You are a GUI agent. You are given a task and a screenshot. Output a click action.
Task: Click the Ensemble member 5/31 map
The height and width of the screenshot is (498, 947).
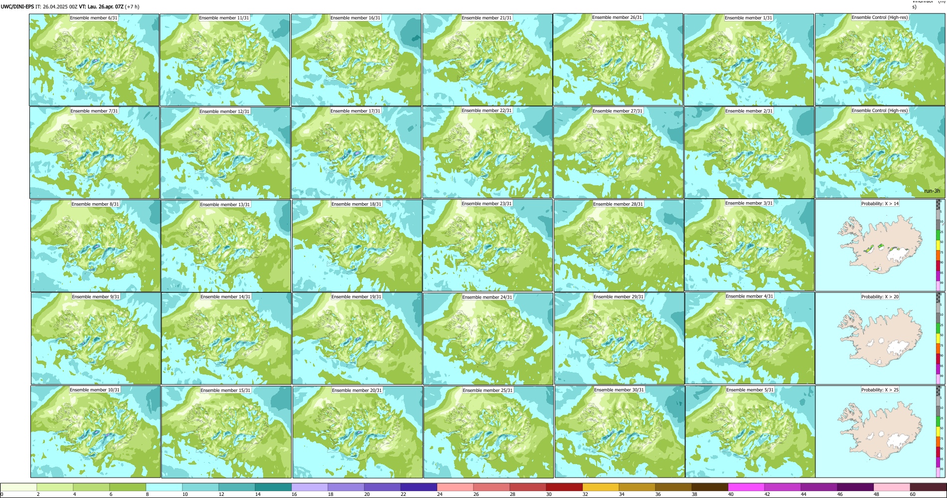click(x=750, y=432)
